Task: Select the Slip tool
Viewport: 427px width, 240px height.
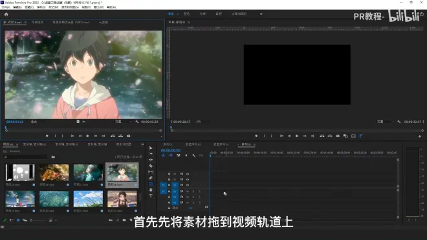Action: [151, 172]
